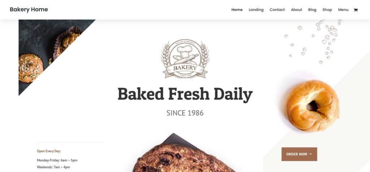
Task: Navigate to the Contact page
Action: [x=277, y=10]
